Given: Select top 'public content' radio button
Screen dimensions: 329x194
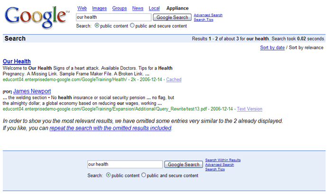Looking at the screenshot, I should coord(97,26).
